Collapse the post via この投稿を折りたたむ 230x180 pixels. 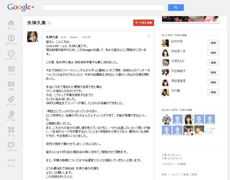pyautogui.click(x=59, y=177)
